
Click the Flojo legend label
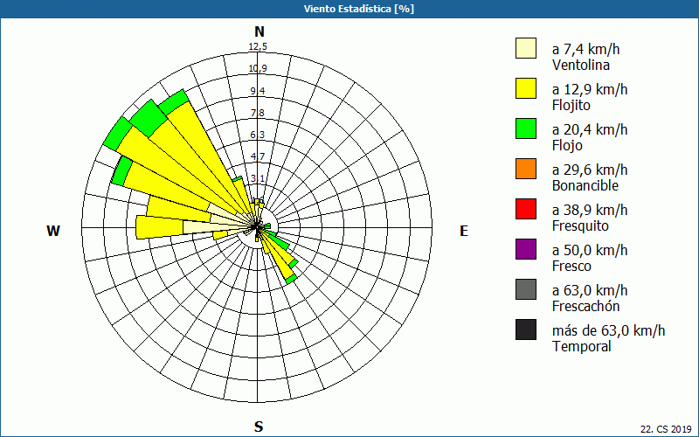567,145
